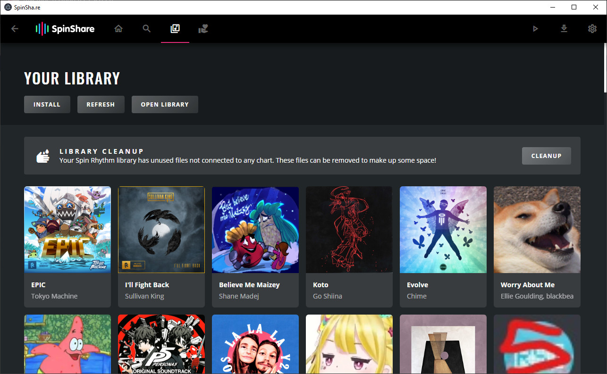Open the Koto cover art
The width and height of the screenshot is (607, 374).
(x=349, y=230)
